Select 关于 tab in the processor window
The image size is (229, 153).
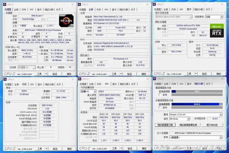pos(58,10)
